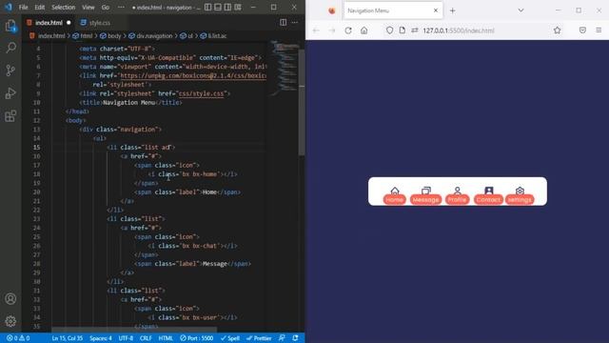Toggle the Spell checker status item

[x=230, y=338]
